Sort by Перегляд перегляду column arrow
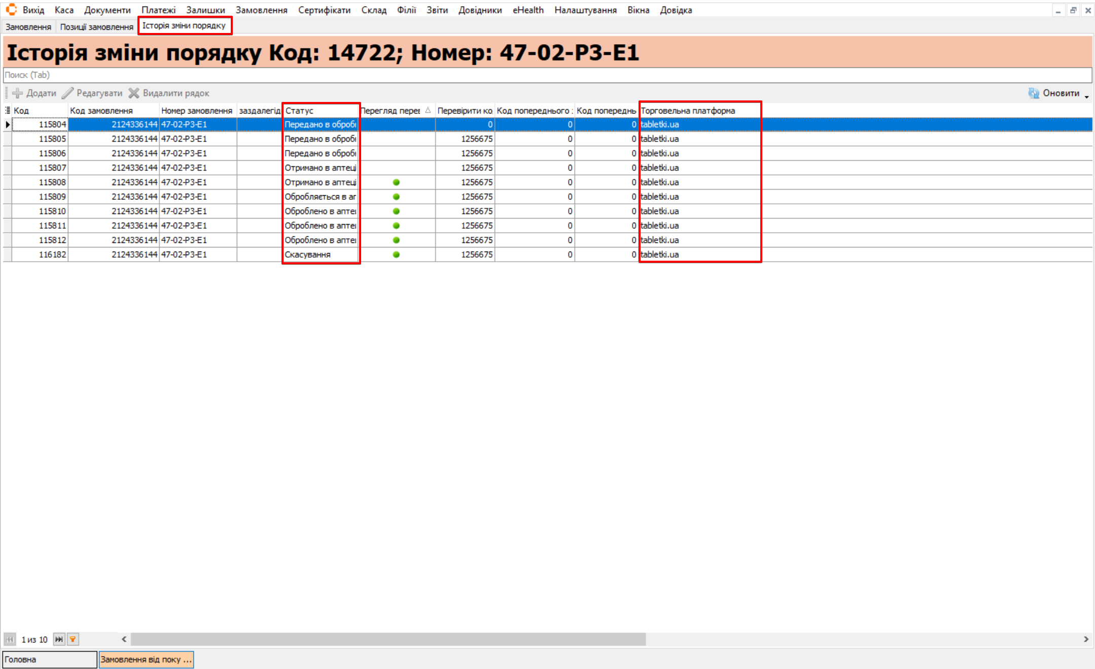 pyautogui.click(x=428, y=110)
